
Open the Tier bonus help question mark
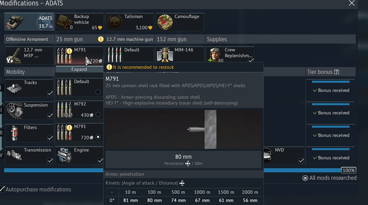point(336,72)
